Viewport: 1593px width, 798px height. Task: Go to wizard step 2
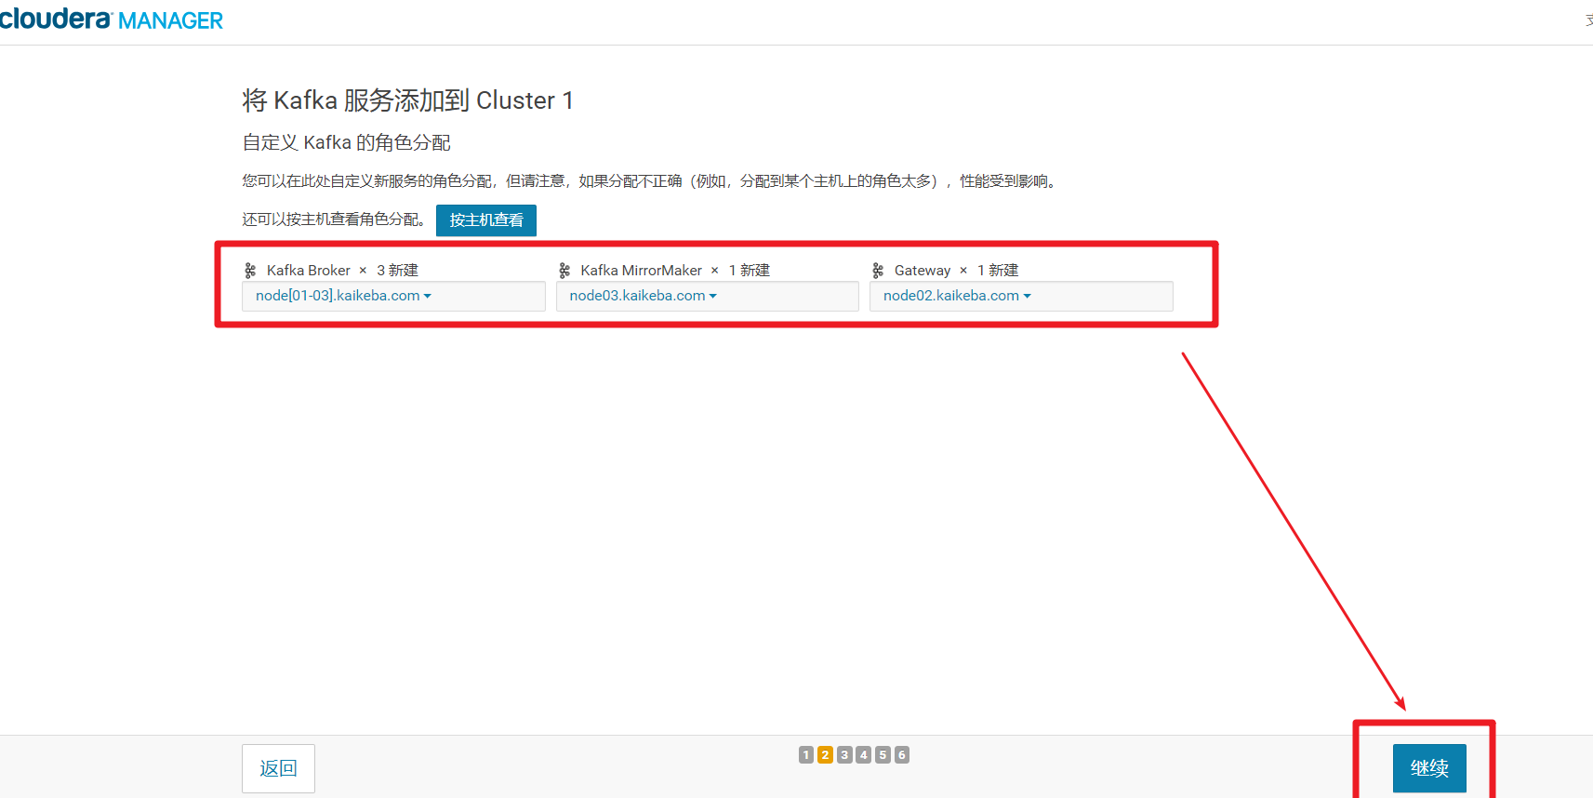click(x=825, y=755)
